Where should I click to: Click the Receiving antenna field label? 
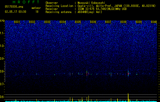tap(59, 12)
